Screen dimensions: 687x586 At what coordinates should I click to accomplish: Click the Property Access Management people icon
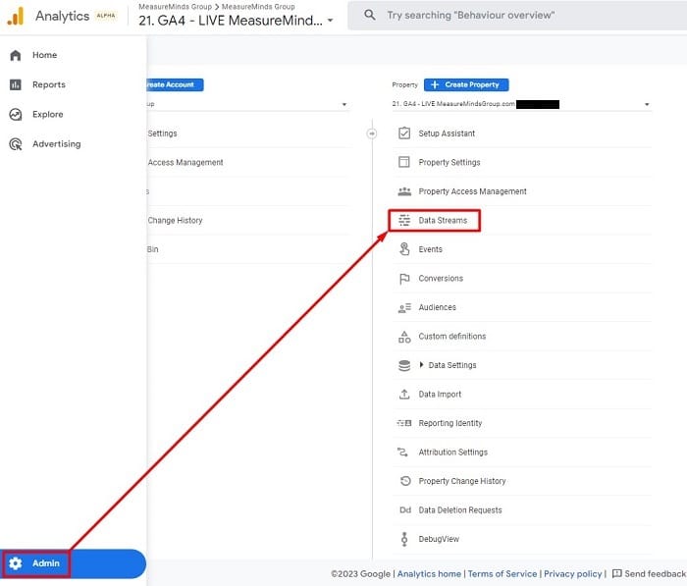(x=404, y=191)
